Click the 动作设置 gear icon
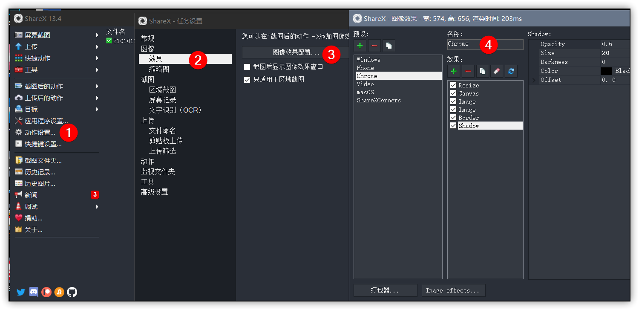Image resolution: width=639 pixels, height=310 pixels. point(19,132)
